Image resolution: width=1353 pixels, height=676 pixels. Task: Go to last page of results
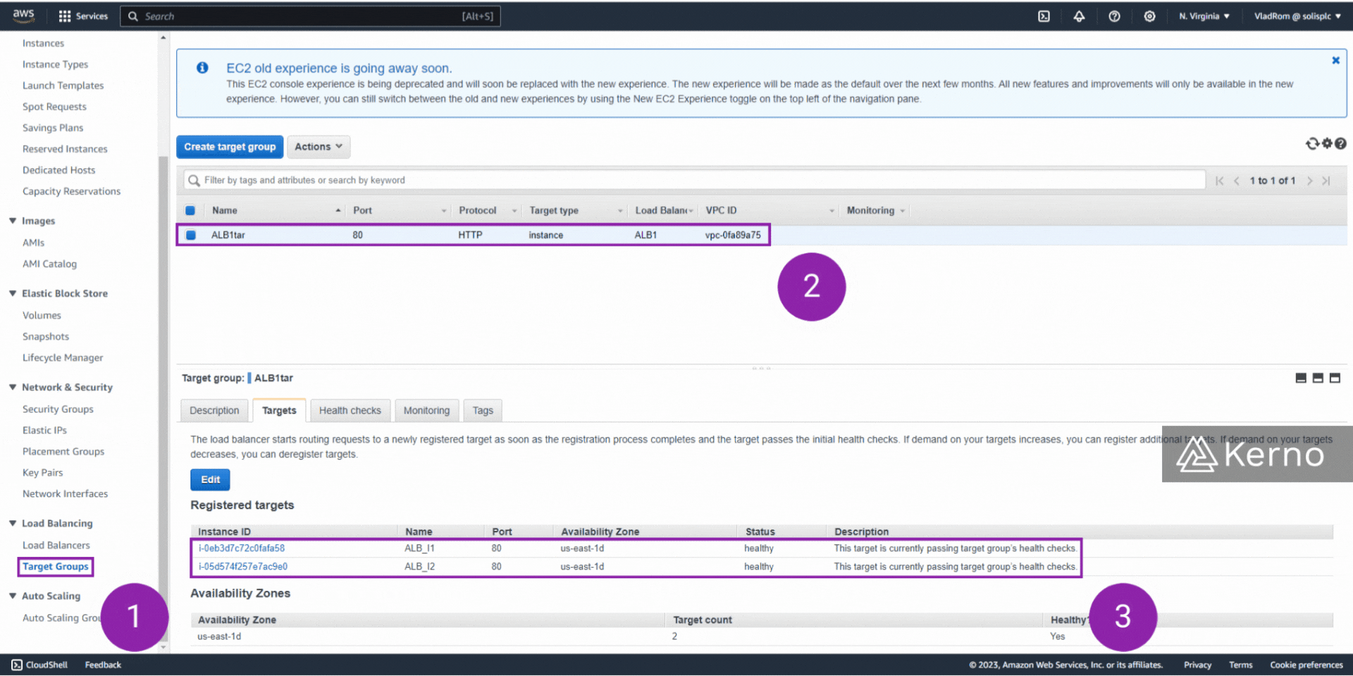point(1326,181)
